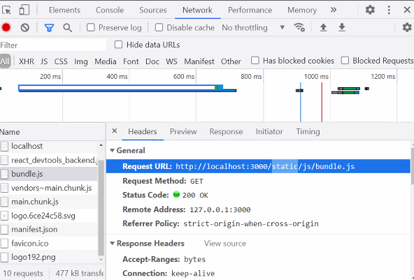
Task: Focus the Filter text field
Action: [53, 45]
